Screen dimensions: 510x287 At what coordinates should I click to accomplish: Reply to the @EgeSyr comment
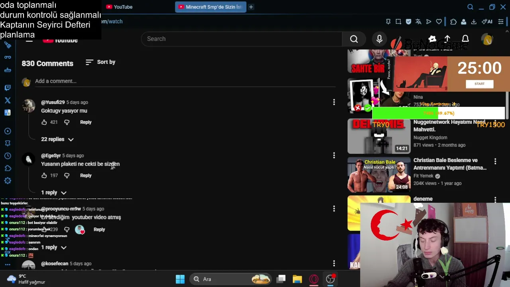[x=86, y=175]
